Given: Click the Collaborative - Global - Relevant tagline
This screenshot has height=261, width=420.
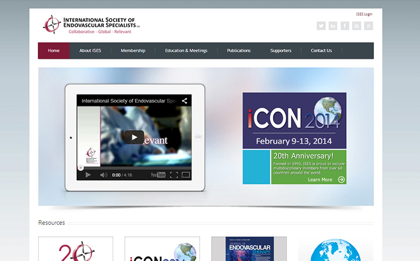Looking at the screenshot, I should coord(100,32).
